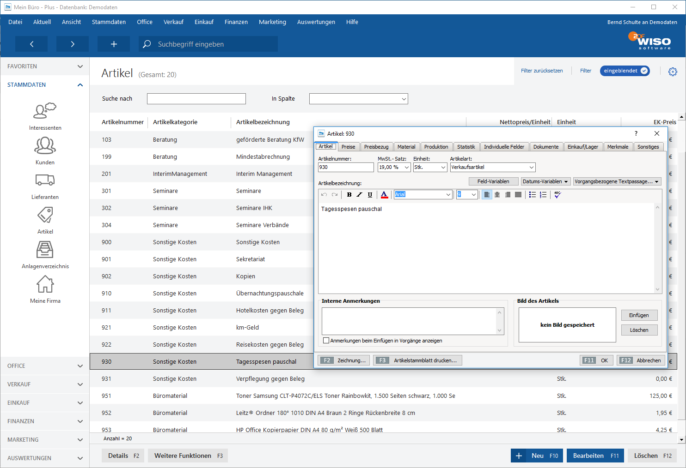
Task: Go forward with the right arrow button
Action: click(73, 44)
